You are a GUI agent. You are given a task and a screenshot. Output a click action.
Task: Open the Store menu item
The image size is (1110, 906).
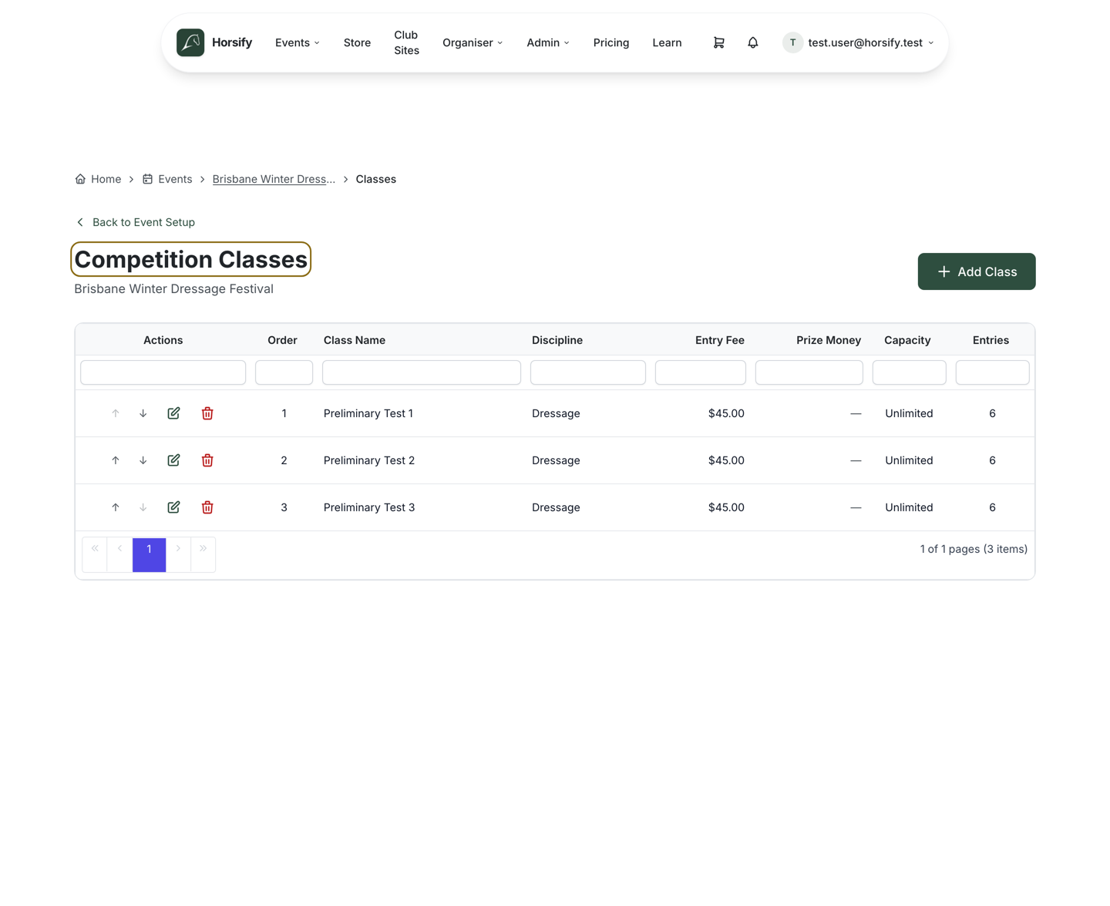point(357,42)
